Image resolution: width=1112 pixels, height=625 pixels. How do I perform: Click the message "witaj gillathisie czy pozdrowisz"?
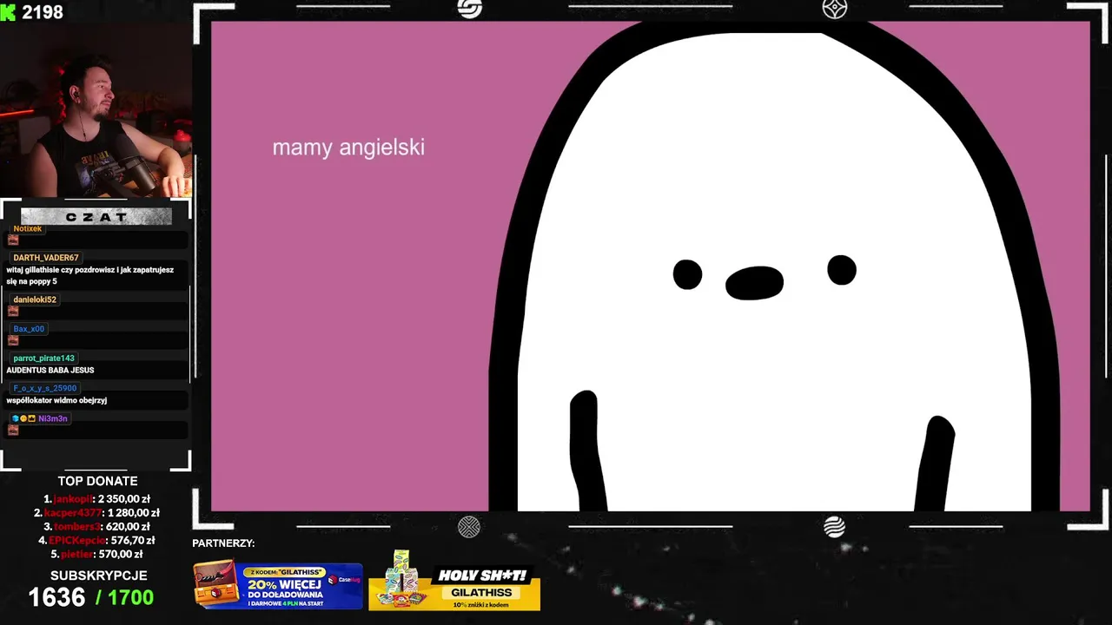tap(90, 275)
